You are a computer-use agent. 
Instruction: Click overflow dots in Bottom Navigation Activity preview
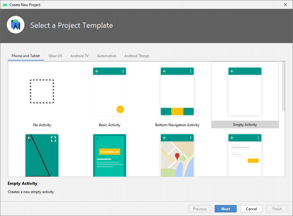(190, 71)
